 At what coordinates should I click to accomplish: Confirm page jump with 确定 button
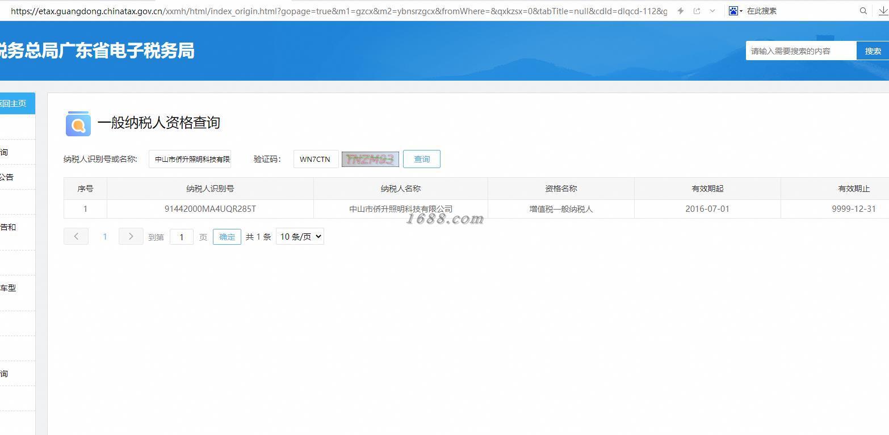(227, 237)
